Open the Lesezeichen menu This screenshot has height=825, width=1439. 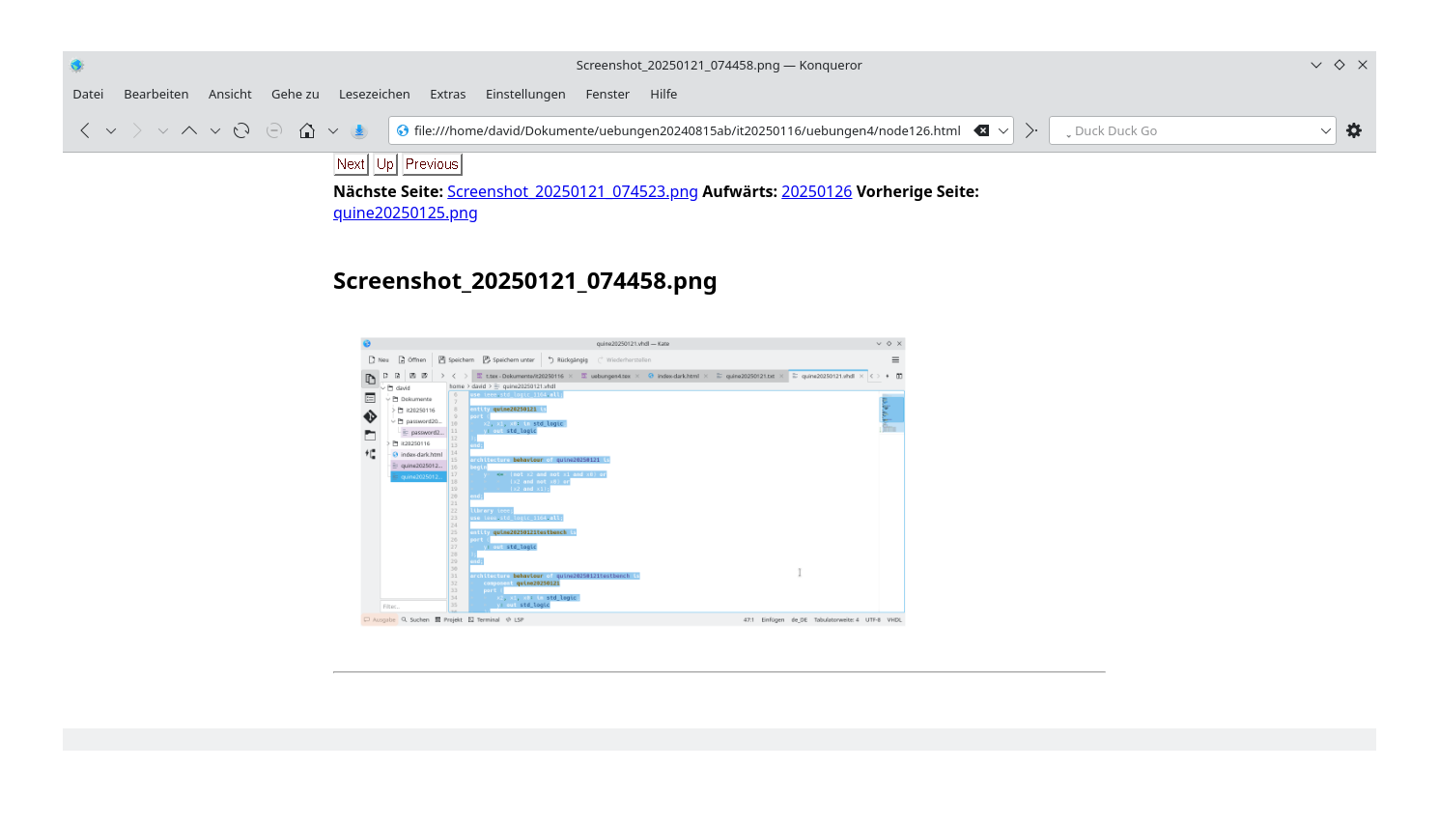(x=374, y=94)
